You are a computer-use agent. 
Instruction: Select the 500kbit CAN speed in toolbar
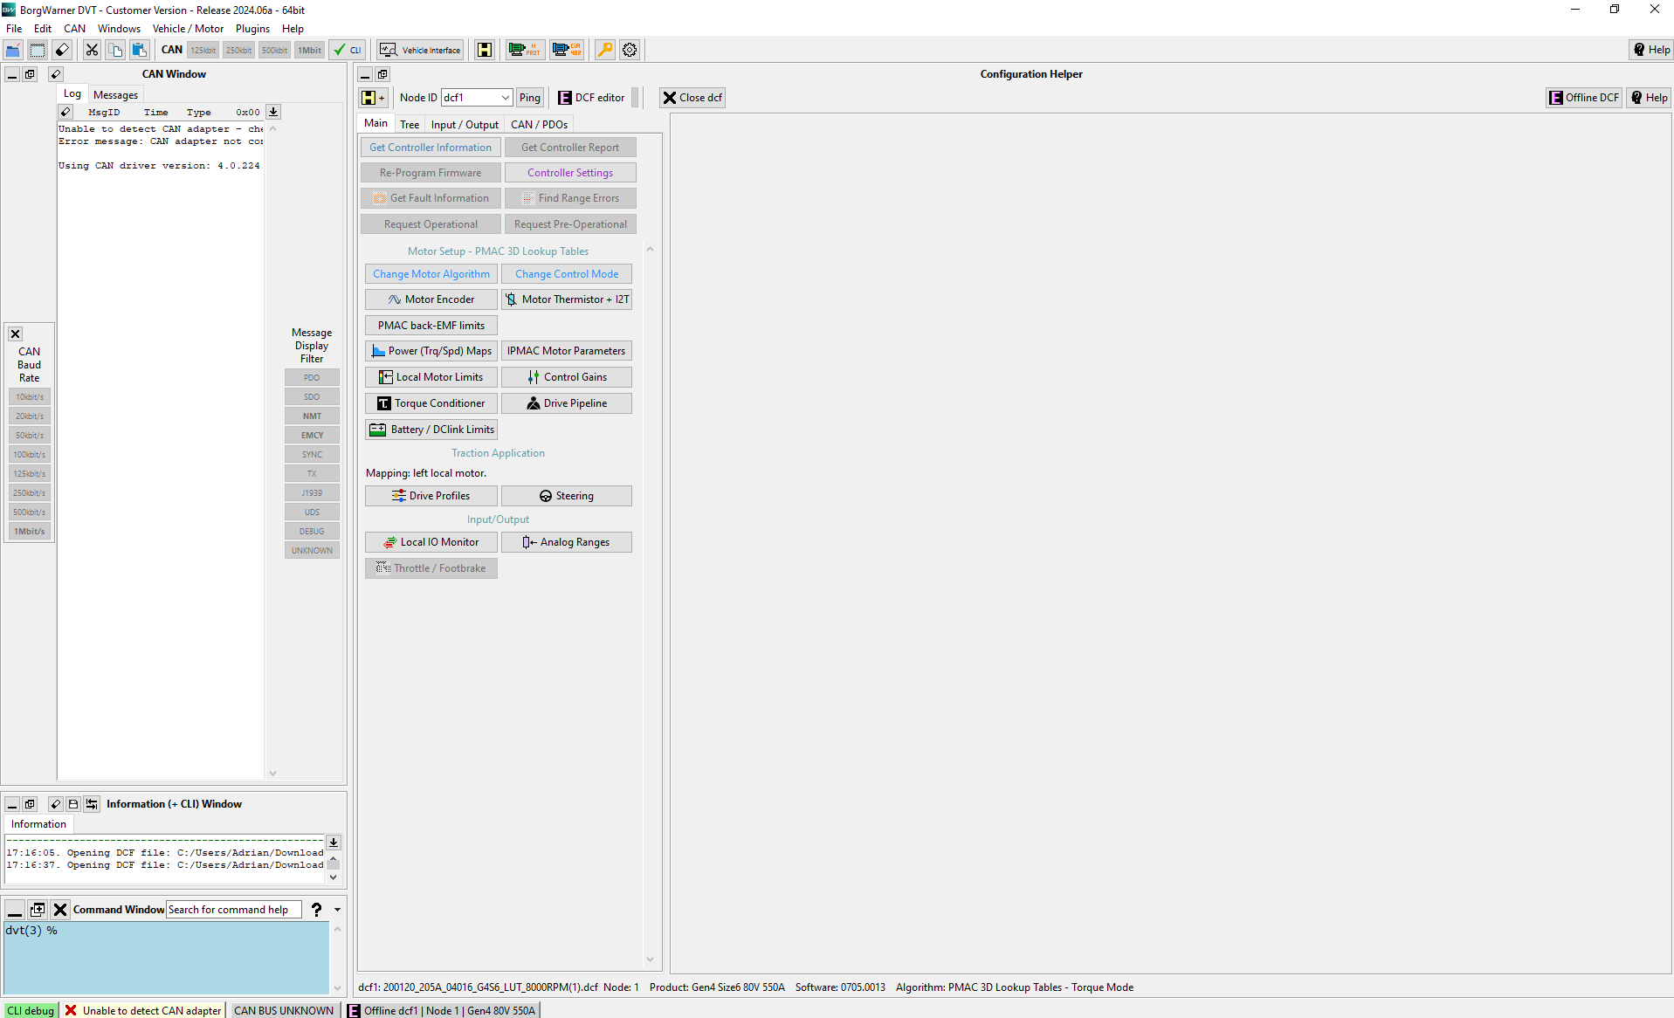click(x=274, y=50)
